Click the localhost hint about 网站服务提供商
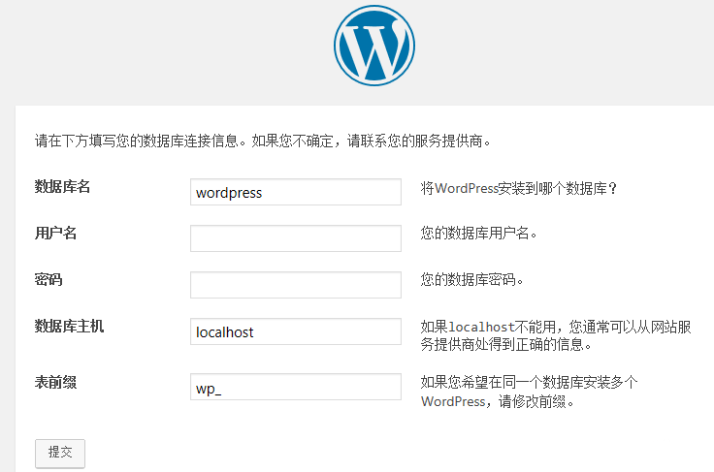The width and height of the screenshot is (714, 472). pos(556,335)
